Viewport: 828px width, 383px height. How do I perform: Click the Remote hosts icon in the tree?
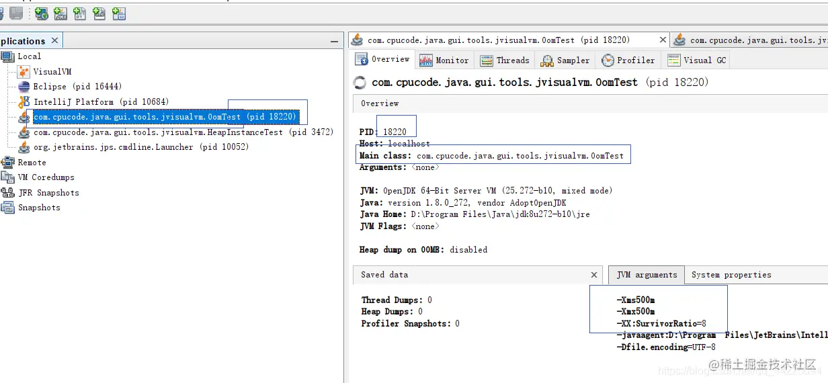[7, 163]
